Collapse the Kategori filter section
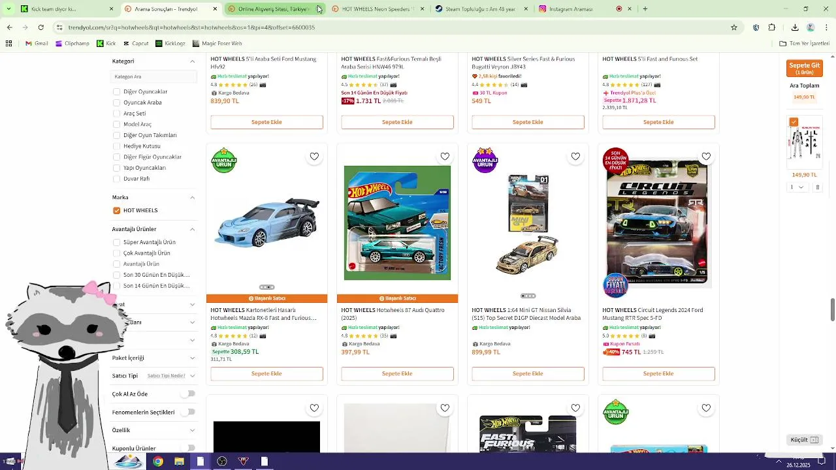This screenshot has width=836, height=470. pos(192,61)
